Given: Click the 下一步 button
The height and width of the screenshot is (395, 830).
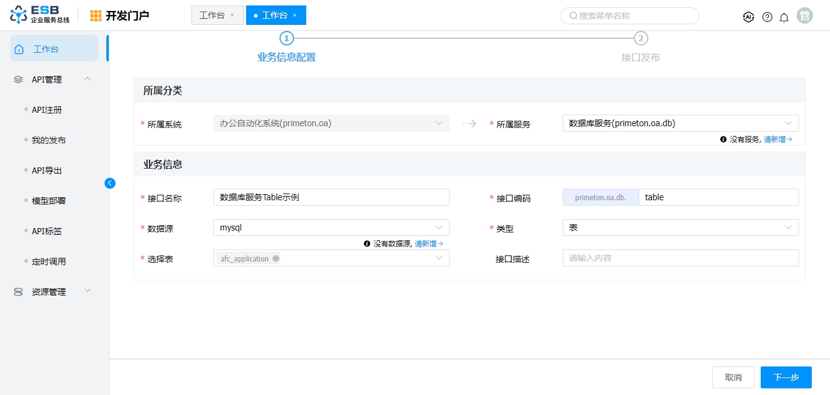Looking at the screenshot, I should (x=786, y=377).
